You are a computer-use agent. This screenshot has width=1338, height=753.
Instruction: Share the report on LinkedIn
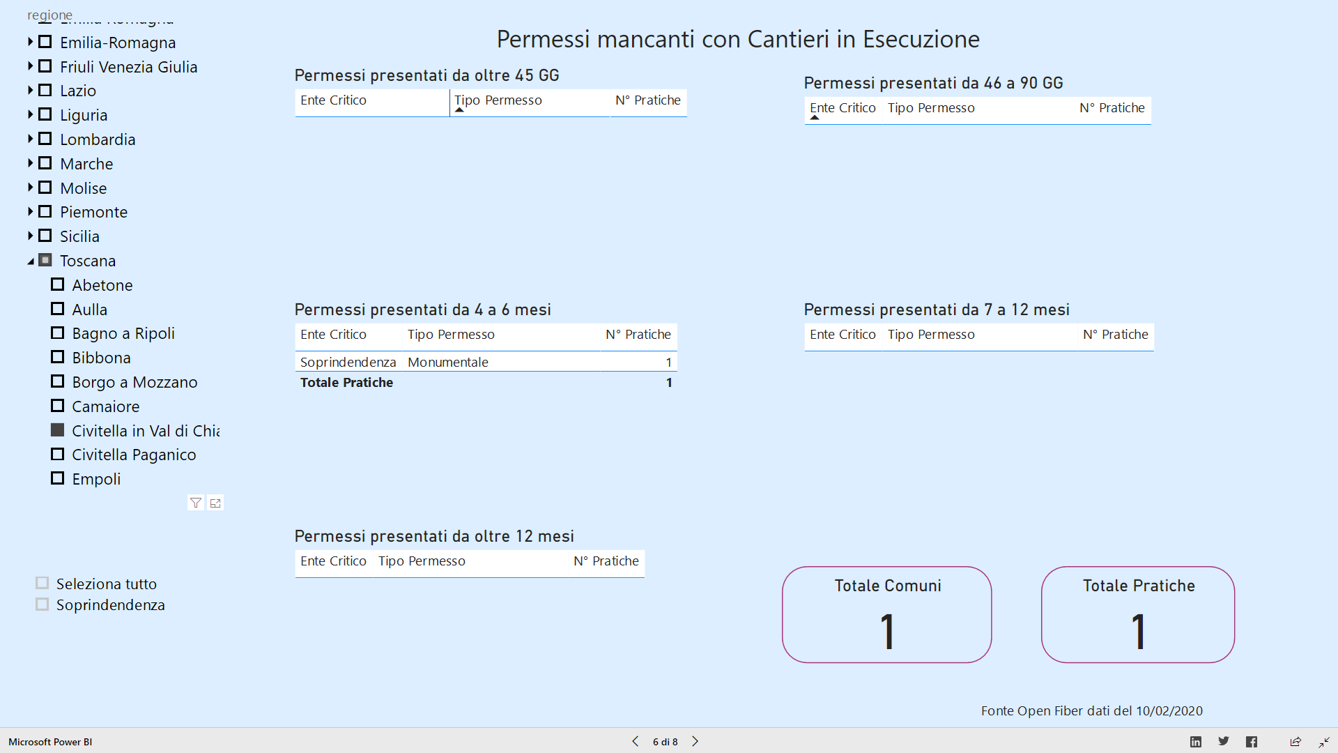pyautogui.click(x=1196, y=741)
